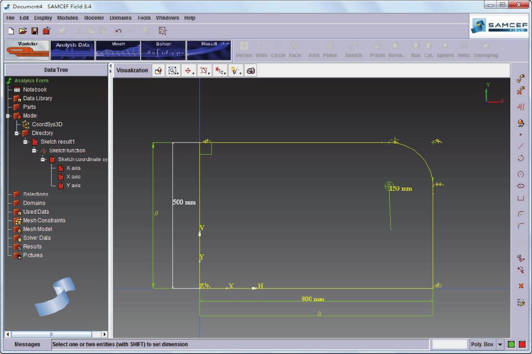Click the Save file icon

[35, 31]
